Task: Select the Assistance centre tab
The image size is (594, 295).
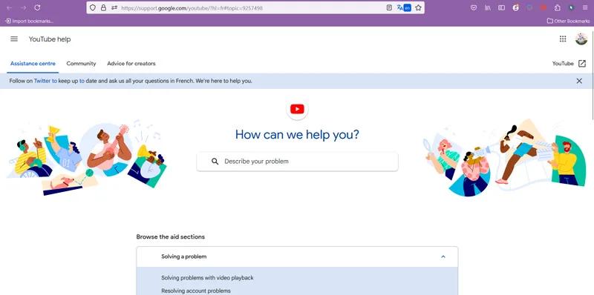Action: click(33, 64)
